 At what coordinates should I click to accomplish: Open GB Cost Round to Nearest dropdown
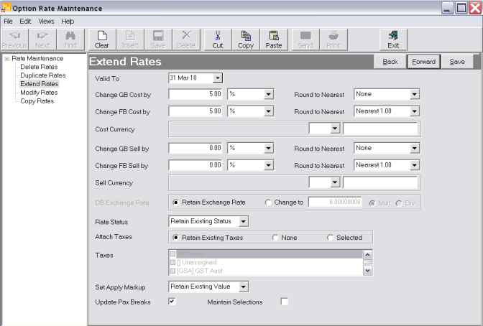tap(414, 94)
